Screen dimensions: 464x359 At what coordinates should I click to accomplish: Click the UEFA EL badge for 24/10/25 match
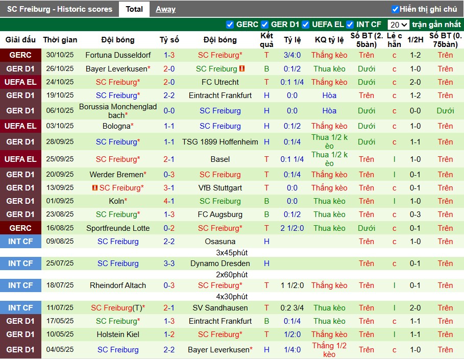click(x=20, y=82)
